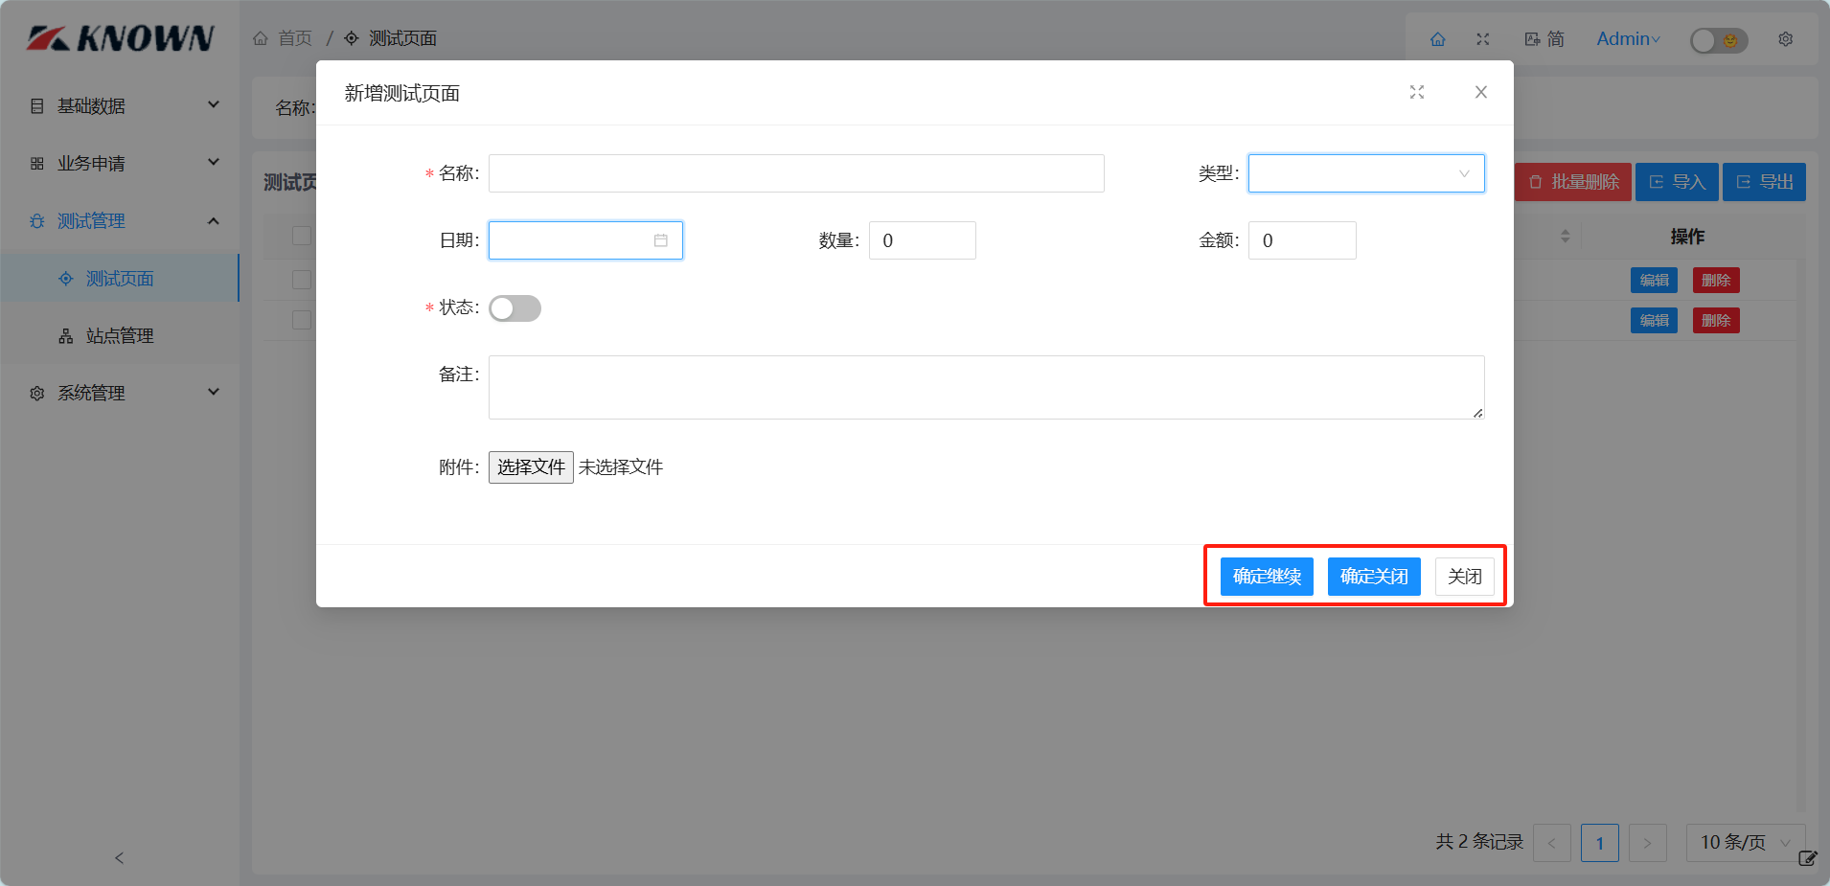This screenshot has height=886, width=1830.
Task: Focus the 数量 number input
Action: (x=923, y=240)
